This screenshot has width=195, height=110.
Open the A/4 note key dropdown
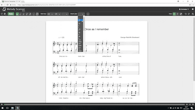[x=50, y=14]
